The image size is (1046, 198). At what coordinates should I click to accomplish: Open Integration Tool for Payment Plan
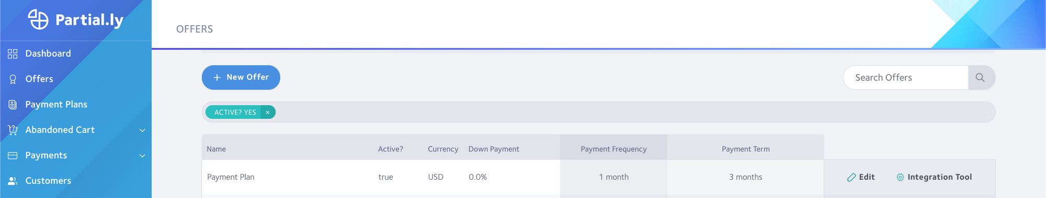tap(934, 177)
